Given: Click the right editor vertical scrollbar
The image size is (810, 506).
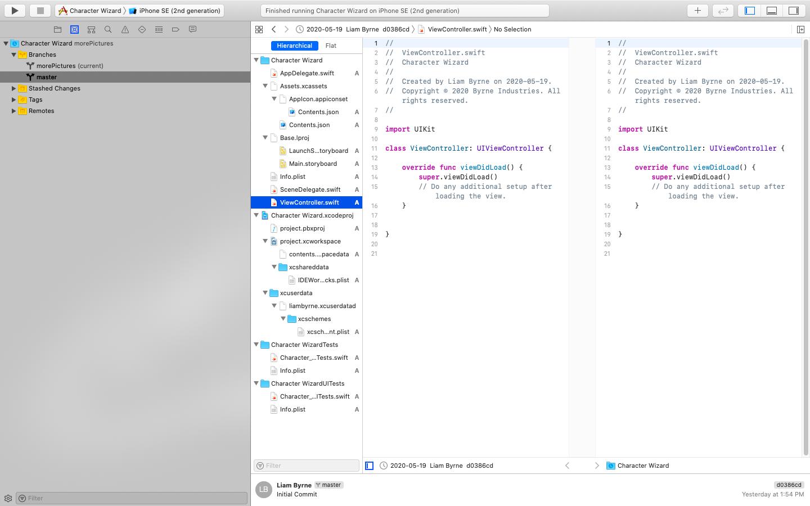Looking at the screenshot, I should [806, 247].
